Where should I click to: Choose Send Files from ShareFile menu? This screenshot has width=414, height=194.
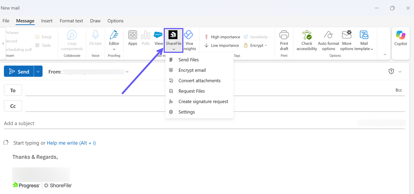[x=199, y=60]
